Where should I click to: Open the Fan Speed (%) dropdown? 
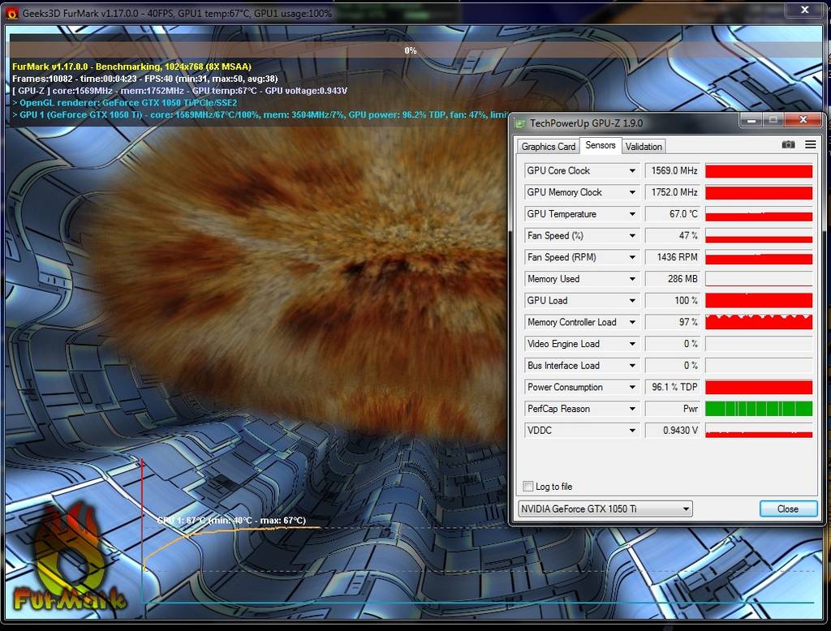[x=632, y=236]
